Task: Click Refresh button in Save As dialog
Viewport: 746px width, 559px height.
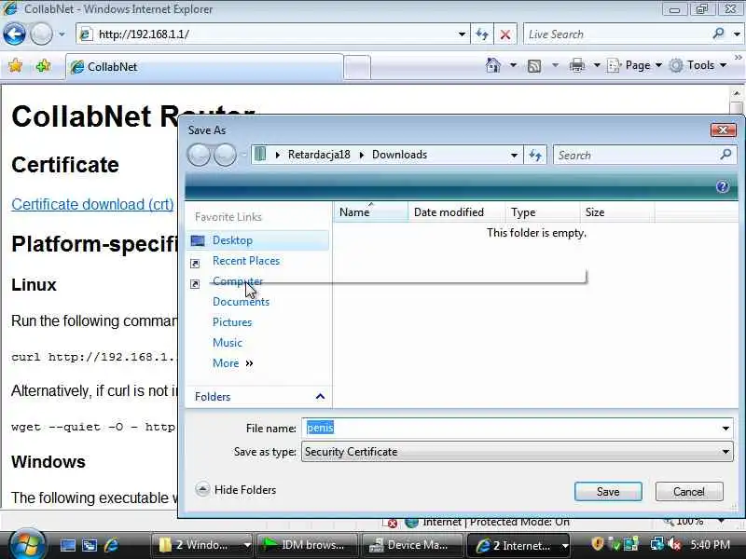Action: (535, 156)
